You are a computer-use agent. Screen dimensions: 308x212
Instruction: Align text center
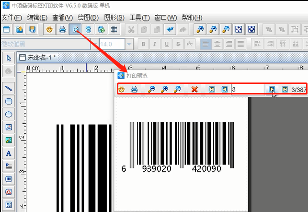tap(217, 44)
